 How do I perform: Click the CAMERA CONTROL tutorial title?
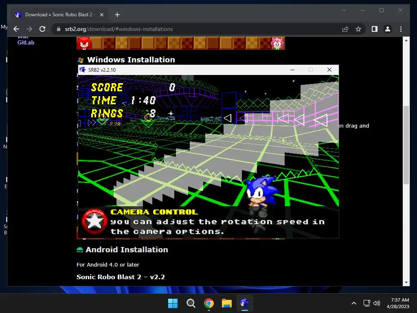coord(154,212)
